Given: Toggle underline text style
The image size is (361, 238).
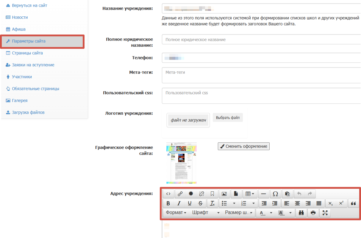Looking at the screenshot, I should 190,204.
